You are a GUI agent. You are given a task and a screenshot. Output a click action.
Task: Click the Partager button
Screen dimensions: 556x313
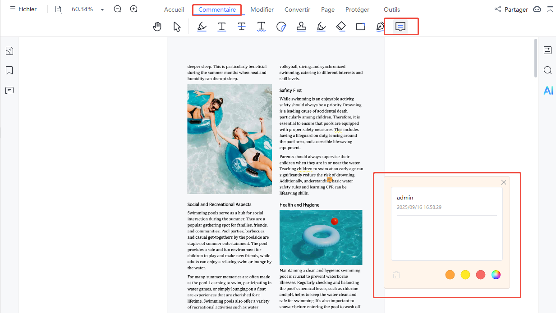coord(511,9)
